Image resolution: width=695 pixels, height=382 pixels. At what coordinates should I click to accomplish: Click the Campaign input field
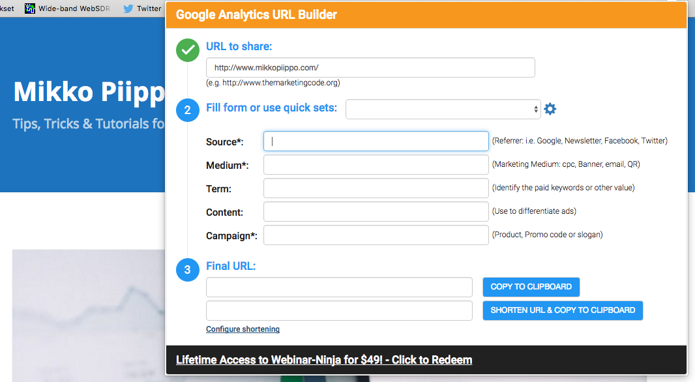376,235
